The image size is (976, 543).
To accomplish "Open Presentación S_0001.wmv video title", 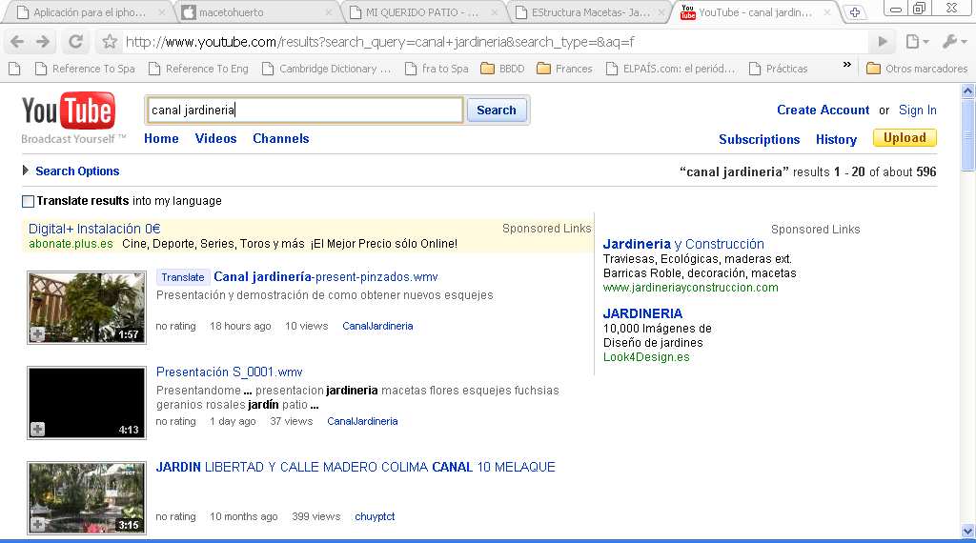I will tap(229, 372).
